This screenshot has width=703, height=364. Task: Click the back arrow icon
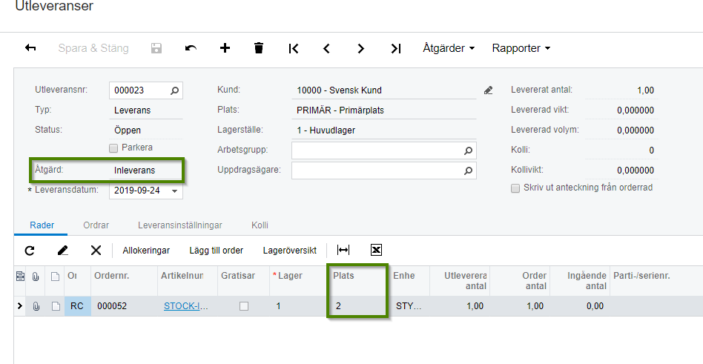click(30, 48)
